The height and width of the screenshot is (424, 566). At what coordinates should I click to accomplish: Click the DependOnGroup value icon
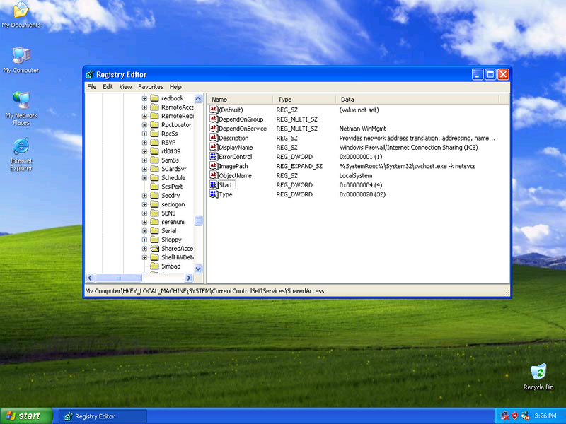[214, 119]
